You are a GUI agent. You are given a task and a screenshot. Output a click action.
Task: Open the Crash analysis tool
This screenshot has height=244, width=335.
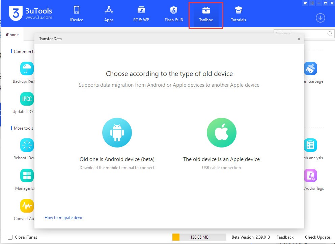pyautogui.click(x=311, y=145)
